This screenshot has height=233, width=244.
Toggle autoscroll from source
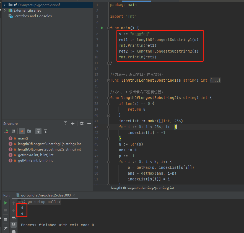(46, 131)
